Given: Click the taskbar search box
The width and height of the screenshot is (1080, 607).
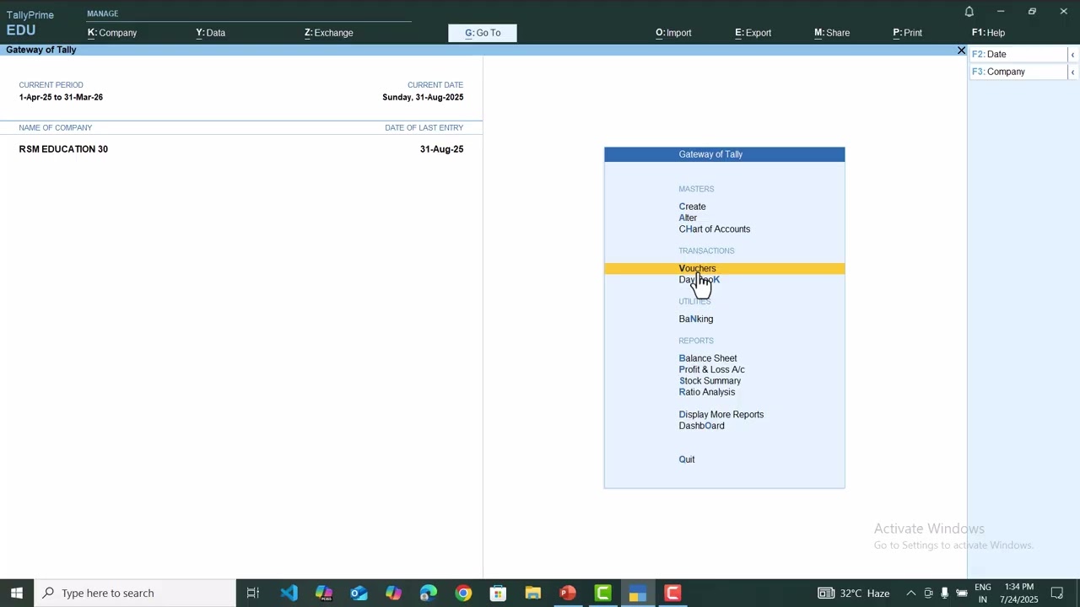Looking at the screenshot, I should pyautogui.click(x=135, y=594).
